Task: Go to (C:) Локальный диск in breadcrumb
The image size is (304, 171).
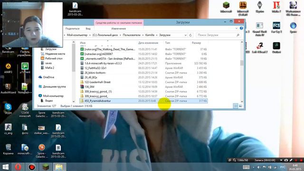Action: pyautogui.click(x=105, y=35)
